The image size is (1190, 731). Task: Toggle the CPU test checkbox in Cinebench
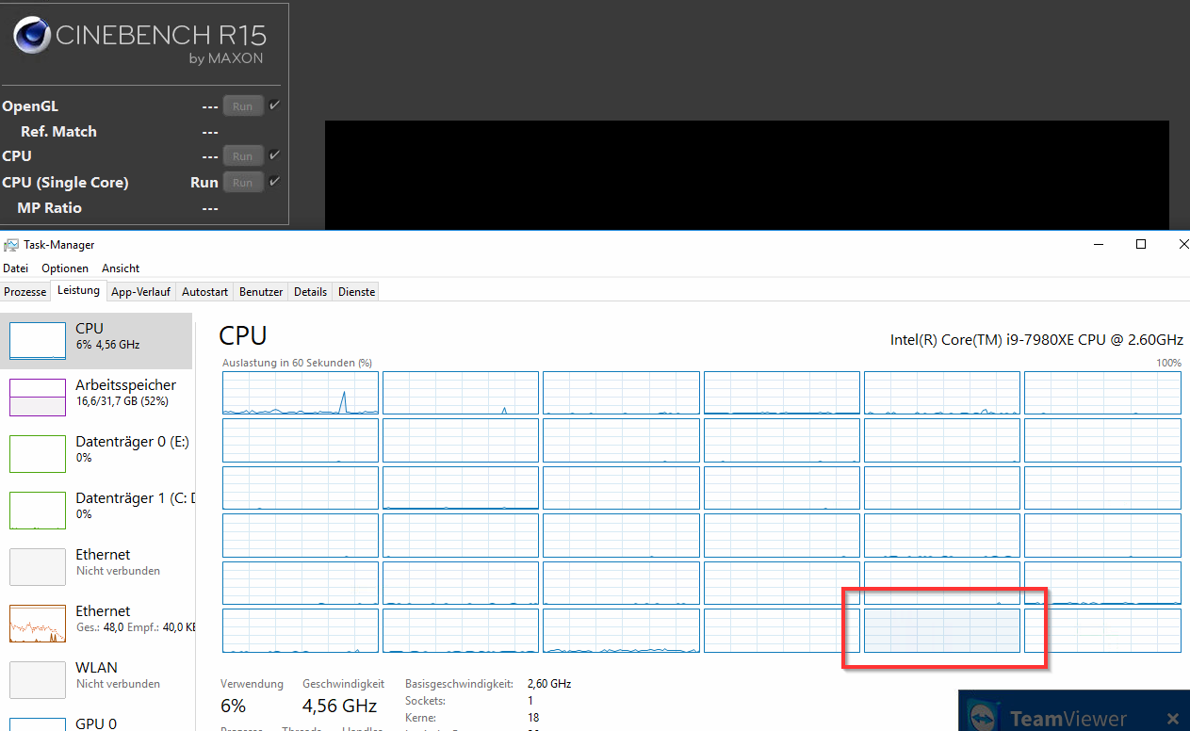pyautogui.click(x=274, y=155)
